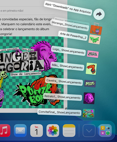Select the Caveira_ ShowLançamento file label
The height and width of the screenshot is (142, 117).
click(64, 82)
